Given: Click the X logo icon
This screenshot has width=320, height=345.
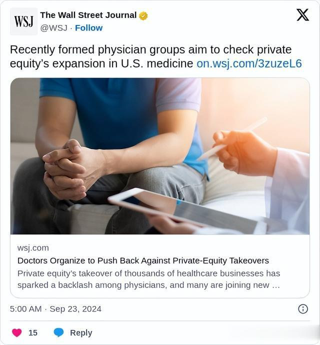Looking at the screenshot, I should tap(302, 14).
